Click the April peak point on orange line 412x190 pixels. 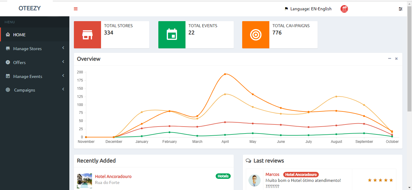(x=225, y=74)
